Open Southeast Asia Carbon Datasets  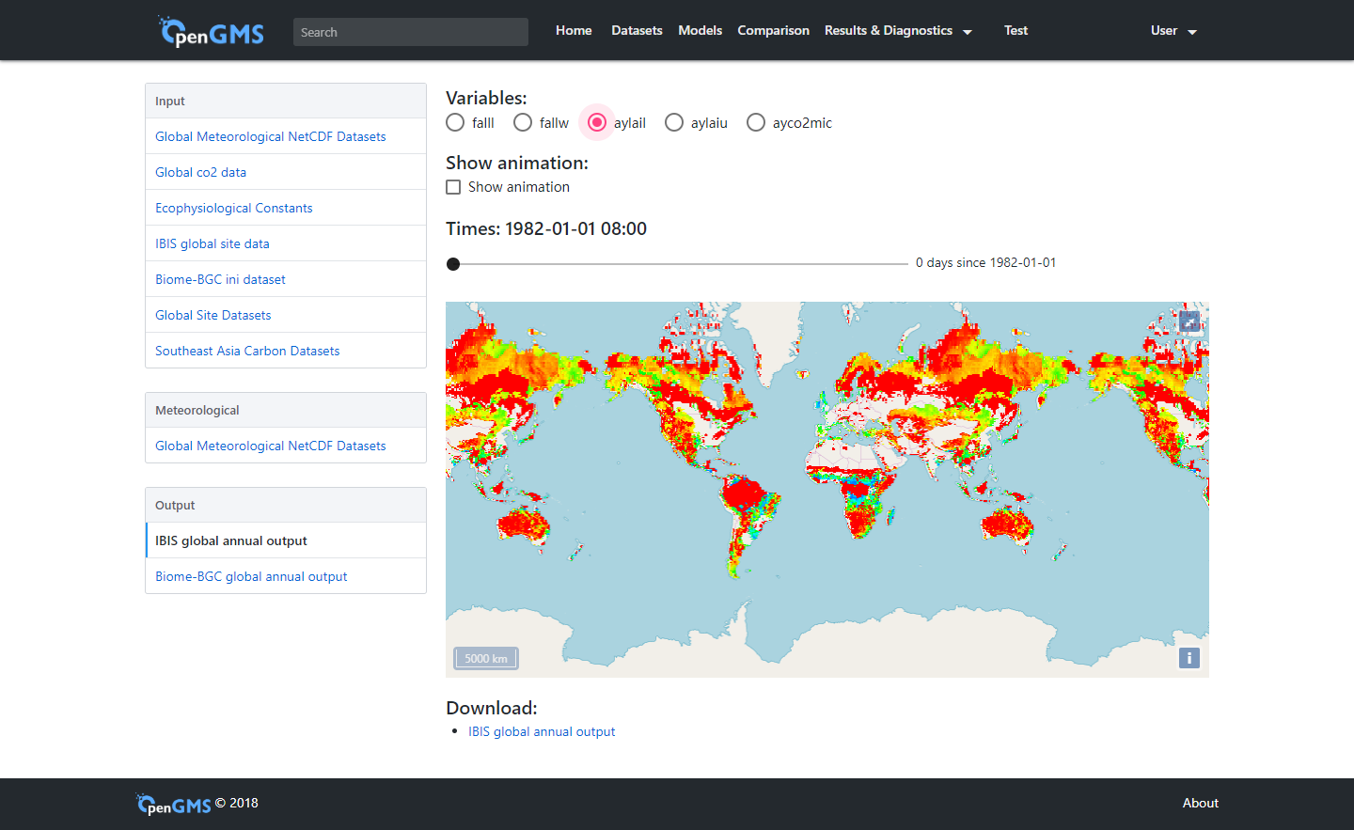[247, 351]
